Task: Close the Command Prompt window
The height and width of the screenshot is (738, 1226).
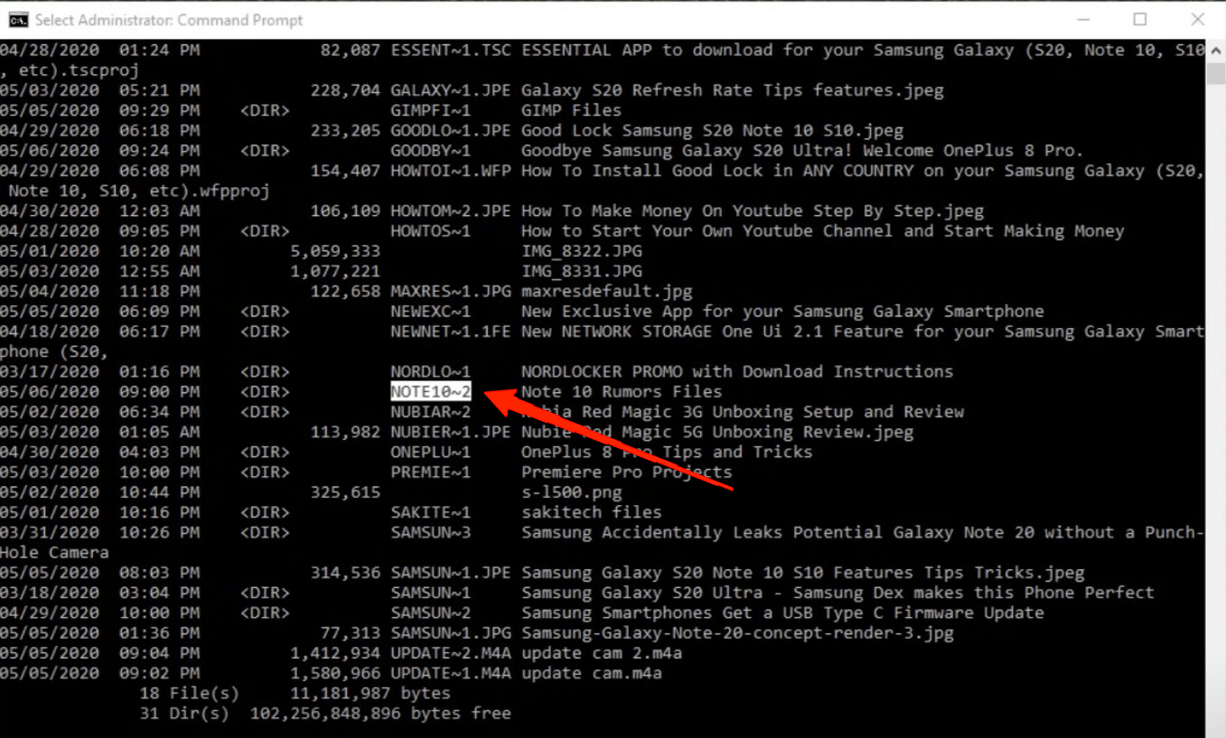Action: 1197,19
